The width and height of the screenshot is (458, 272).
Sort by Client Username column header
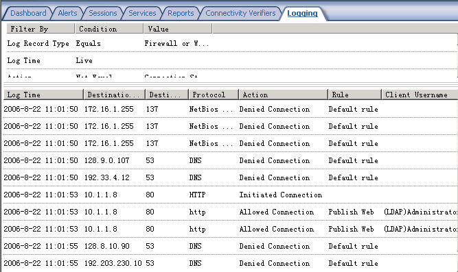[420, 95]
